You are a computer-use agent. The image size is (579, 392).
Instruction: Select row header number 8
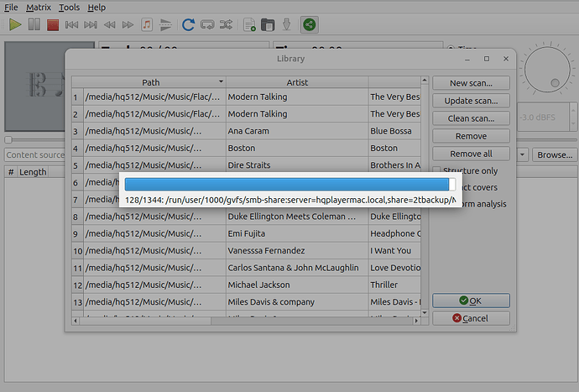point(77,217)
